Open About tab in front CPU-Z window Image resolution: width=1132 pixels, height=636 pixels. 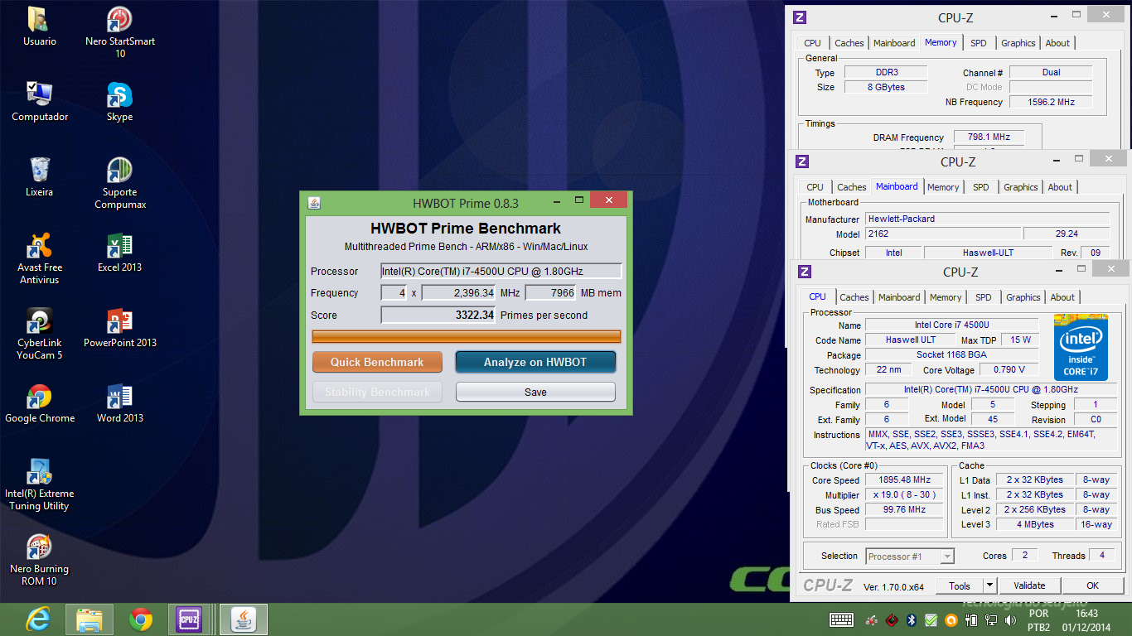point(1062,297)
